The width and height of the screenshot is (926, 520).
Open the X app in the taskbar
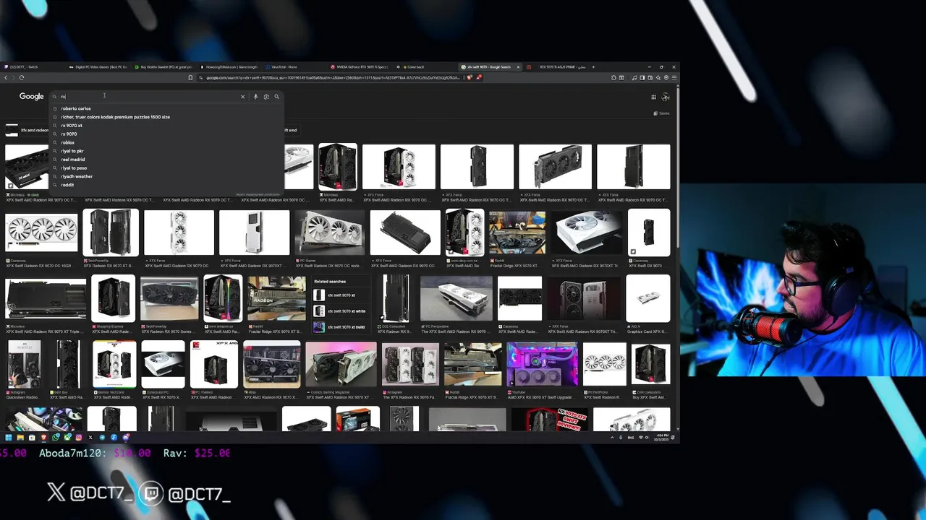pos(90,437)
